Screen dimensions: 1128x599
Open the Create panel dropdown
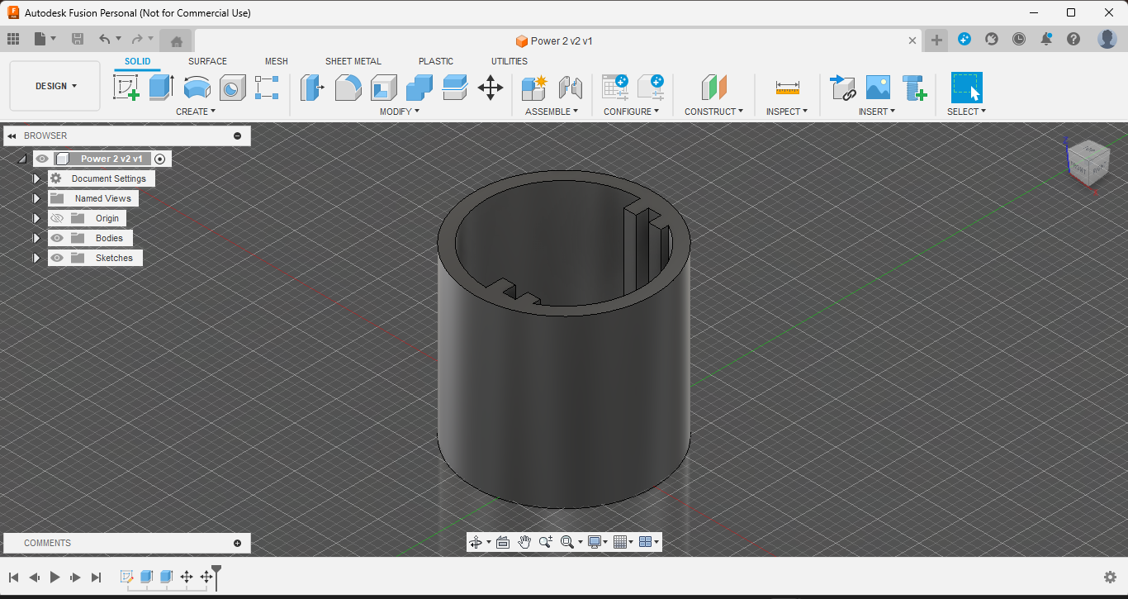(x=196, y=112)
